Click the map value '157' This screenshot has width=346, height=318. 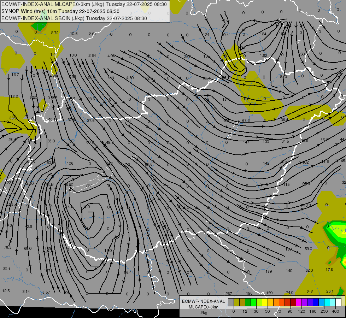[x=47, y=271]
